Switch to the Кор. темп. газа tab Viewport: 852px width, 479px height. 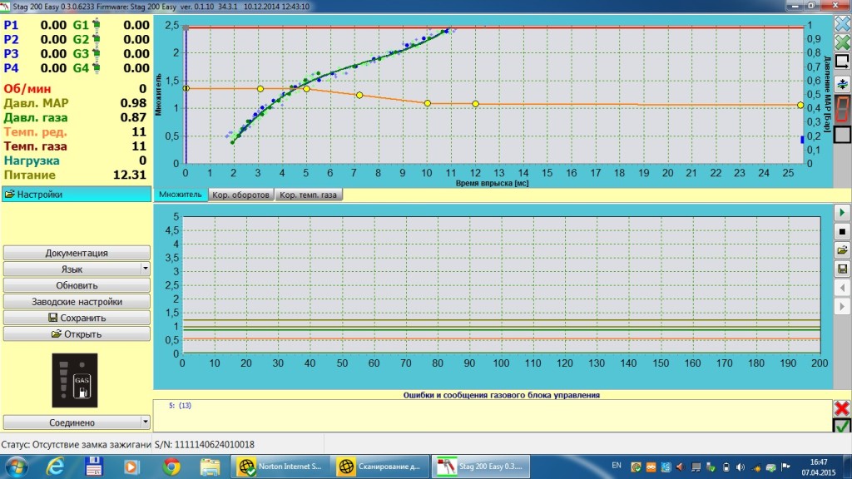coord(309,195)
